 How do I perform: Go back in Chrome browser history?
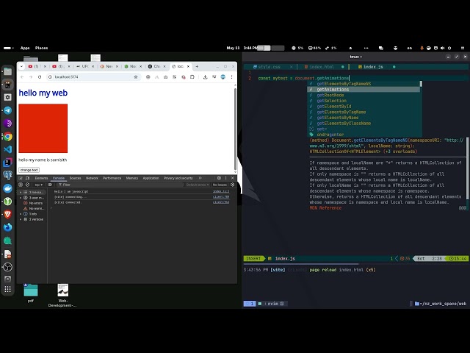[x=22, y=77]
